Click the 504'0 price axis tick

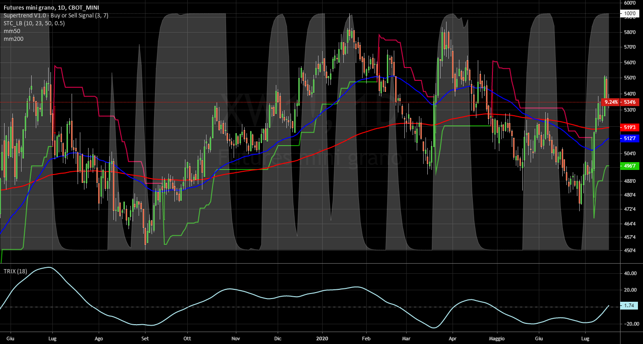[630, 153]
